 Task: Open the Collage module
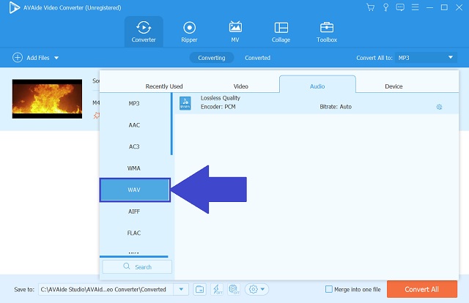tap(281, 31)
